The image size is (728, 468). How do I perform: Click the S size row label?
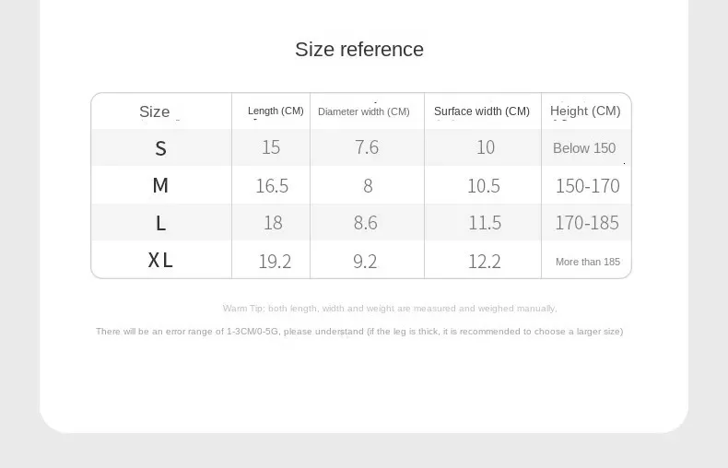(160, 148)
